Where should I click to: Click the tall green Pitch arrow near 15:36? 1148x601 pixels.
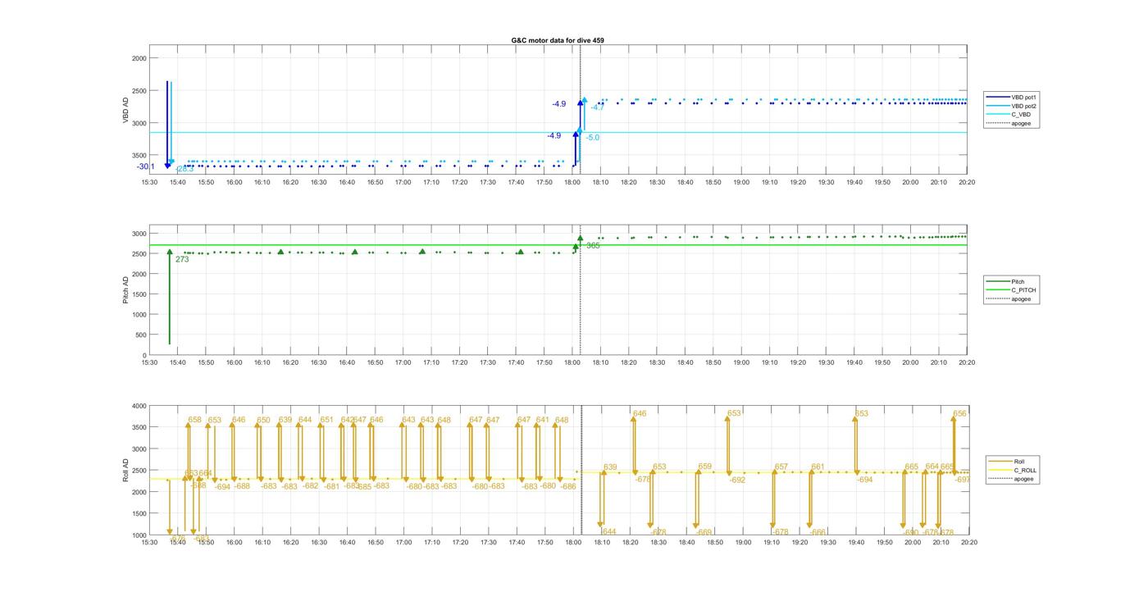pyautogui.click(x=170, y=297)
